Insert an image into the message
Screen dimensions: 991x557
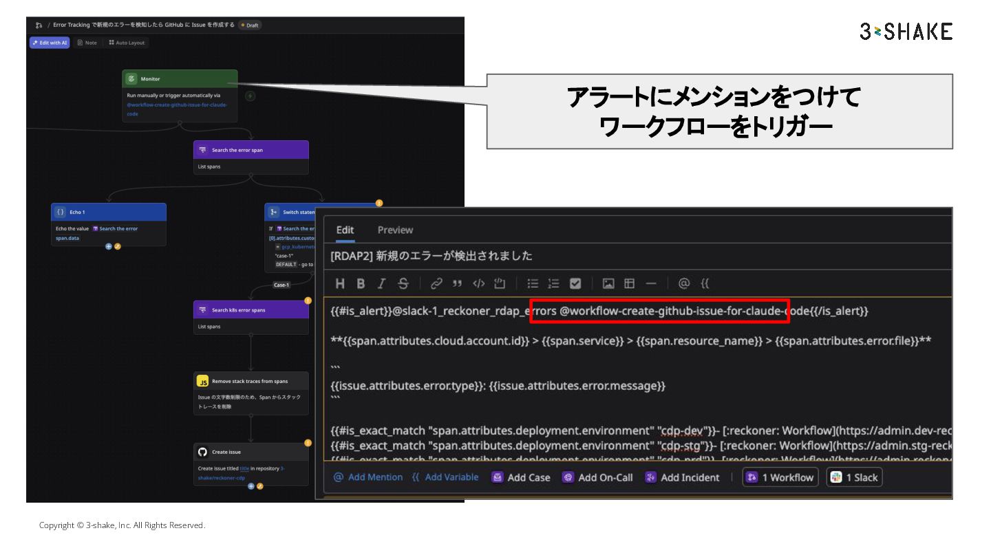coord(608,283)
